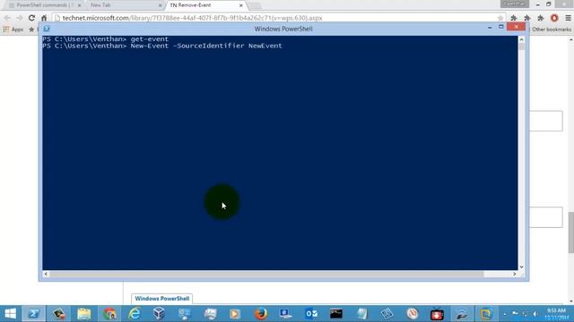Close the Windows PowerShell window
574x322 pixels.
517,27
